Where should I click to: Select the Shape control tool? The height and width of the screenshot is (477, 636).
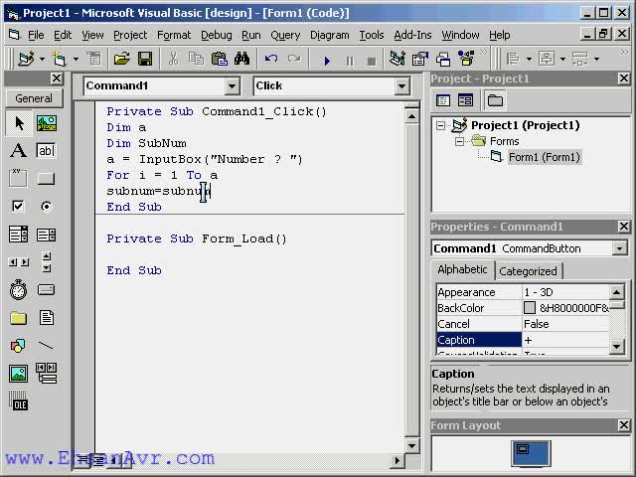[19, 346]
